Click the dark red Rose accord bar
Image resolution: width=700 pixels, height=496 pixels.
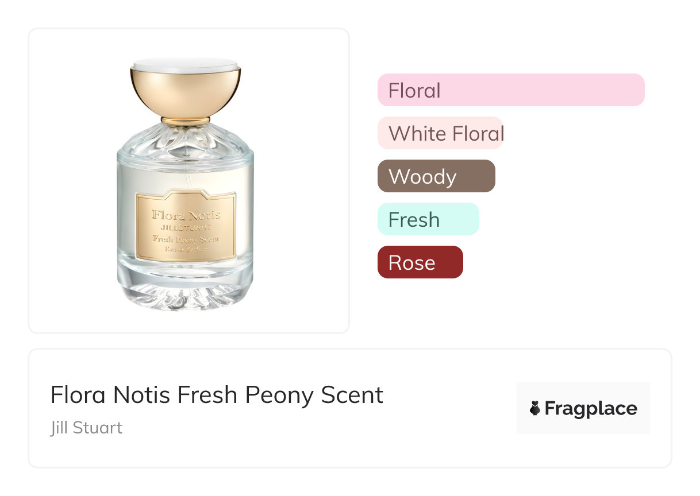click(420, 262)
